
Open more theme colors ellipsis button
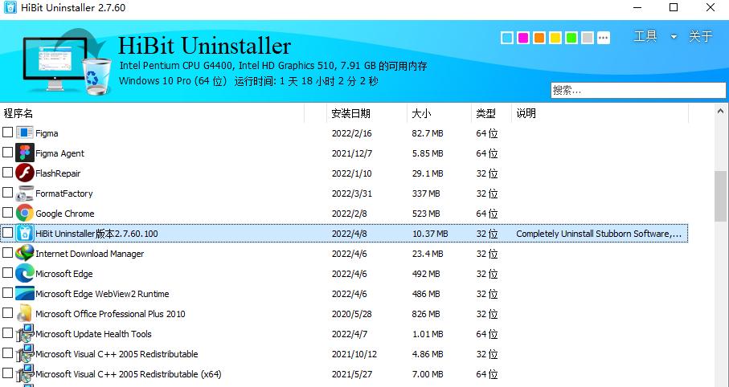604,38
